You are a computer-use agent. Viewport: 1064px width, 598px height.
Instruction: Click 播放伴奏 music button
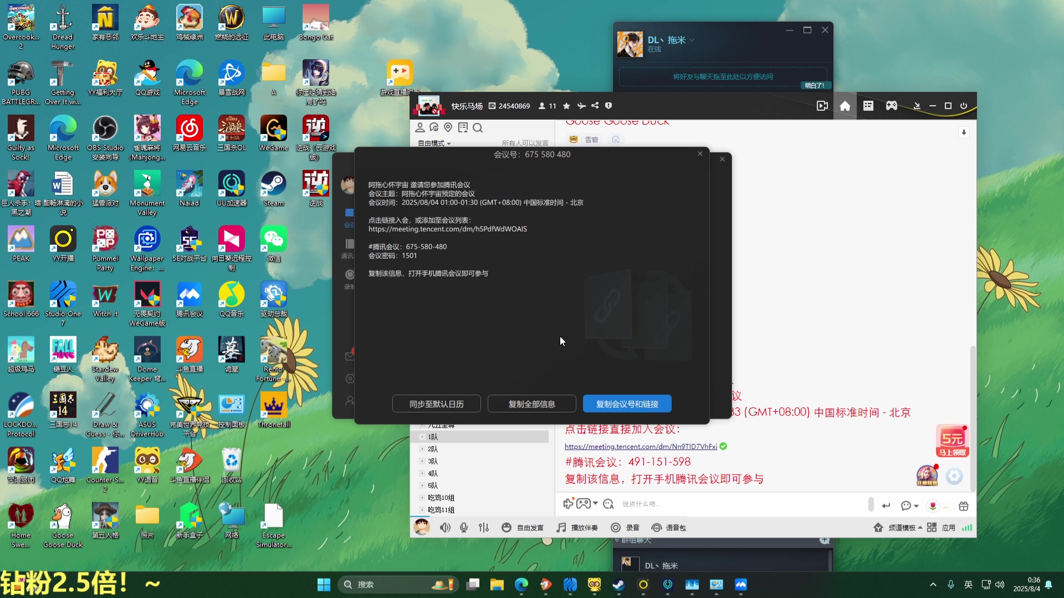coord(577,528)
